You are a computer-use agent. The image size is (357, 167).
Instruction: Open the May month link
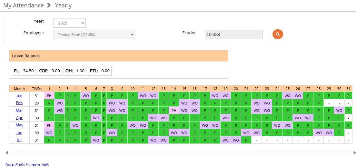click(x=19, y=125)
